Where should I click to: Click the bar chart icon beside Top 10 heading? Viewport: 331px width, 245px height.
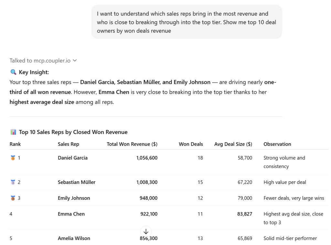pyautogui.click(x=13, y=132)
